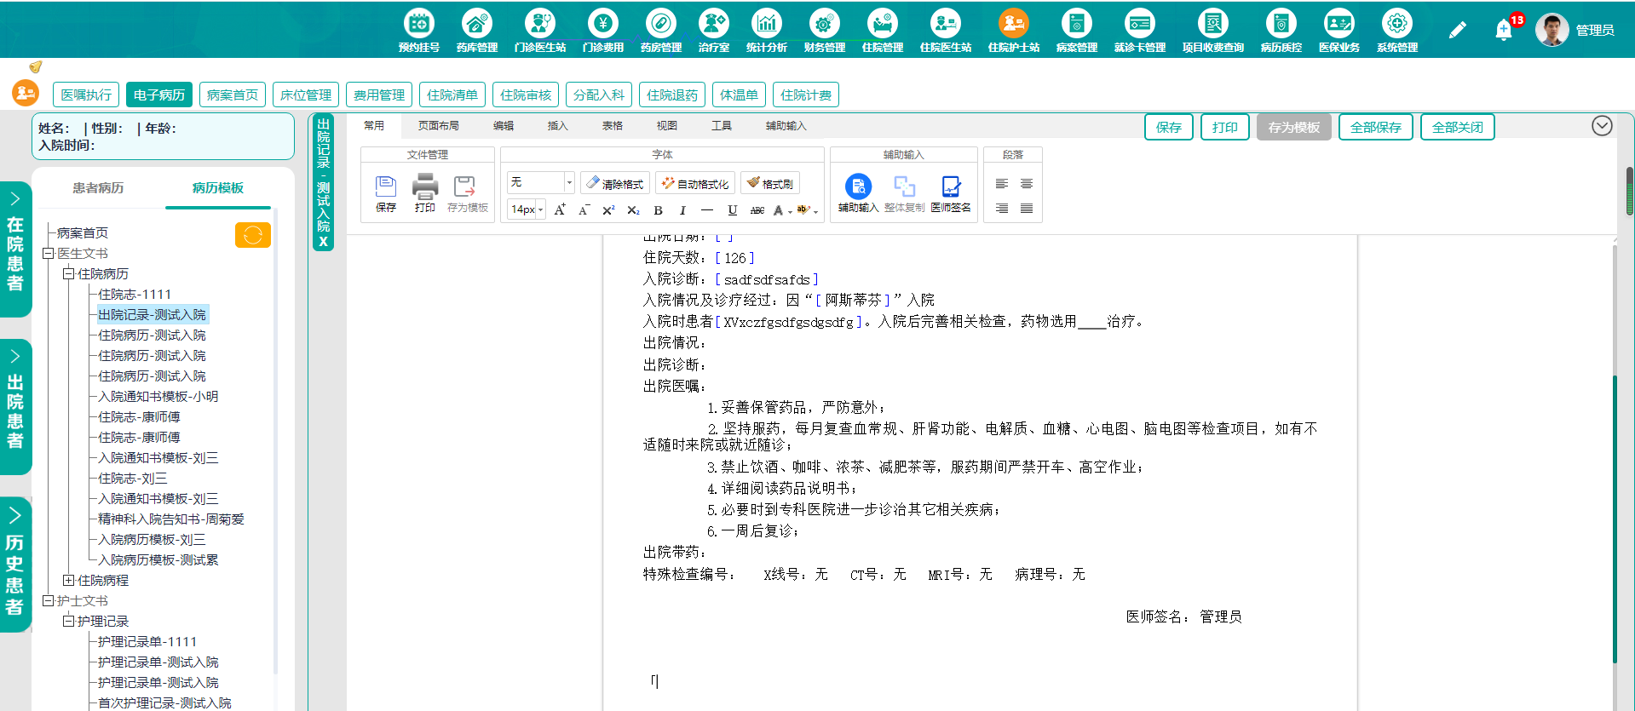
Task: Collapse the 住院病历 tree node
Action: tap(69, 274)
